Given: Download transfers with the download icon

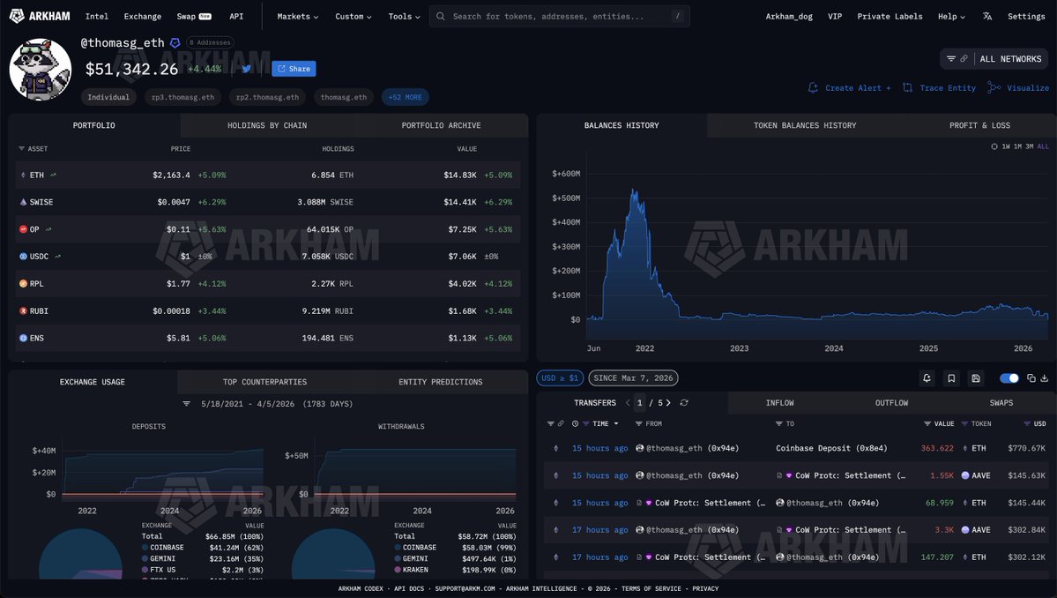Looking at the screenshot, I should tap(1044, 378).
